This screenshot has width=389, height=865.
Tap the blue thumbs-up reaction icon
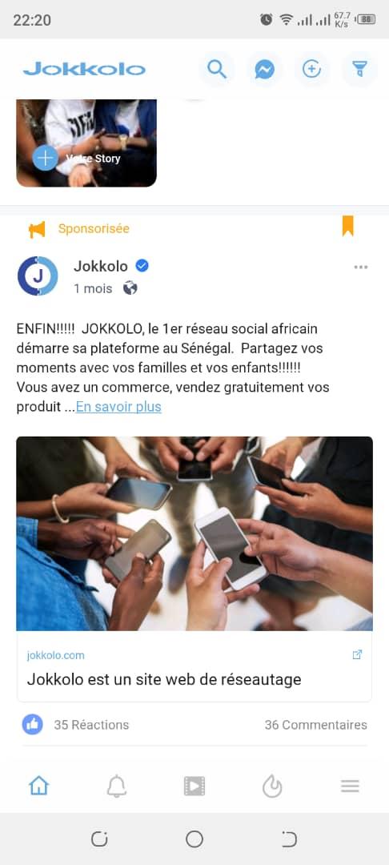pyautogui.click(x=33, y=724)
